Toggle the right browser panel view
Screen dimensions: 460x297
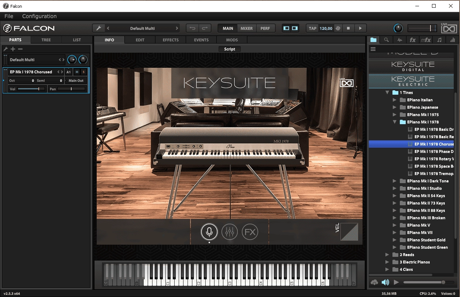[295, 28]
